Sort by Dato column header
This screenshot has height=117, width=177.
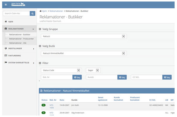[62, 100]
